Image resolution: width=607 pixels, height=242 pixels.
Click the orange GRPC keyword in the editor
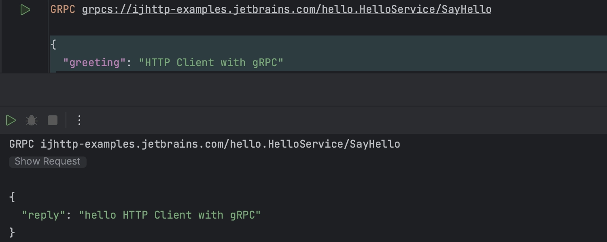click(63, 9)
